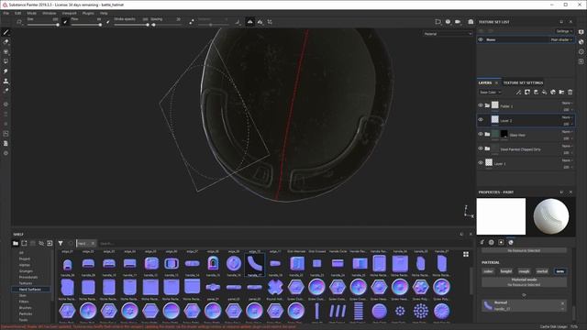The image size is (587, 330).
Task: Toggle pen pressure for Size
Action: (x=65, y=22)
